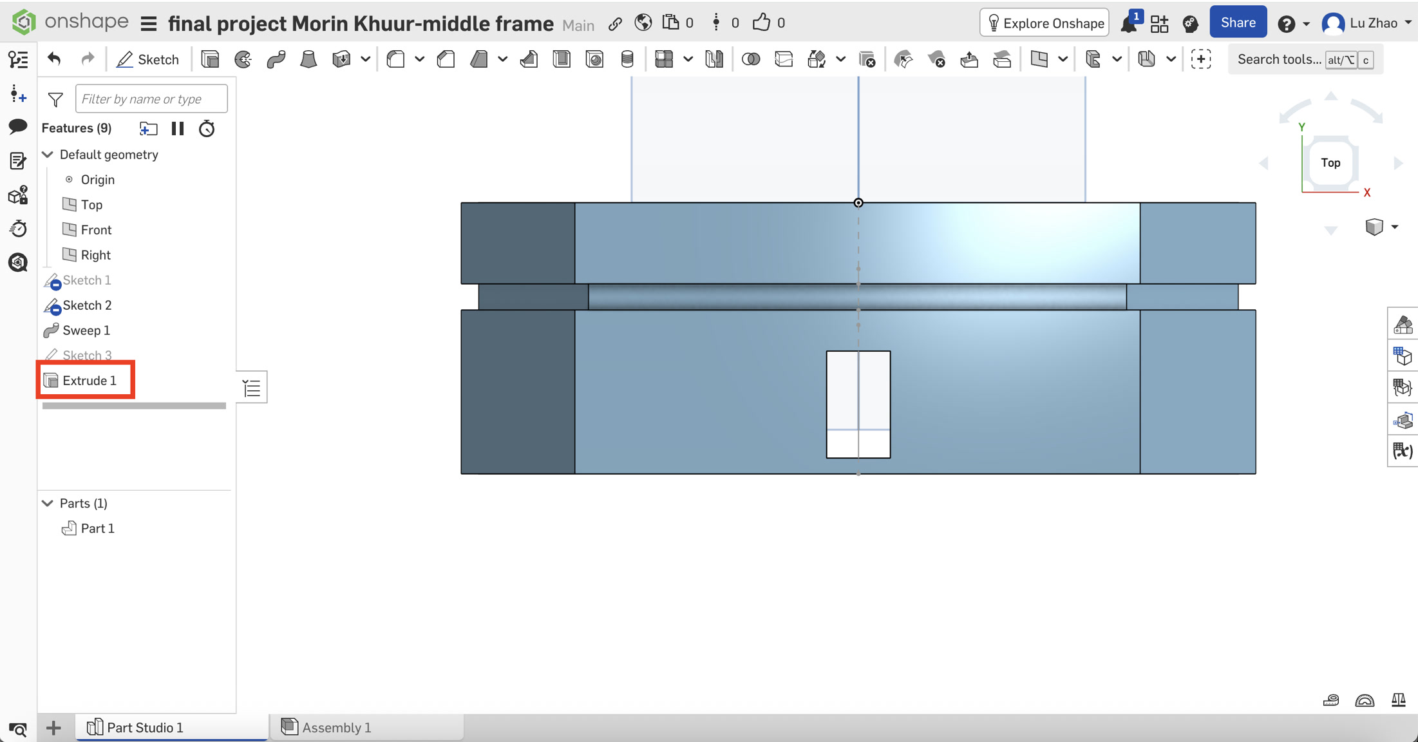Switch to Assembly 1 tab
1418x742 pixels.
[x=367, y=727]
